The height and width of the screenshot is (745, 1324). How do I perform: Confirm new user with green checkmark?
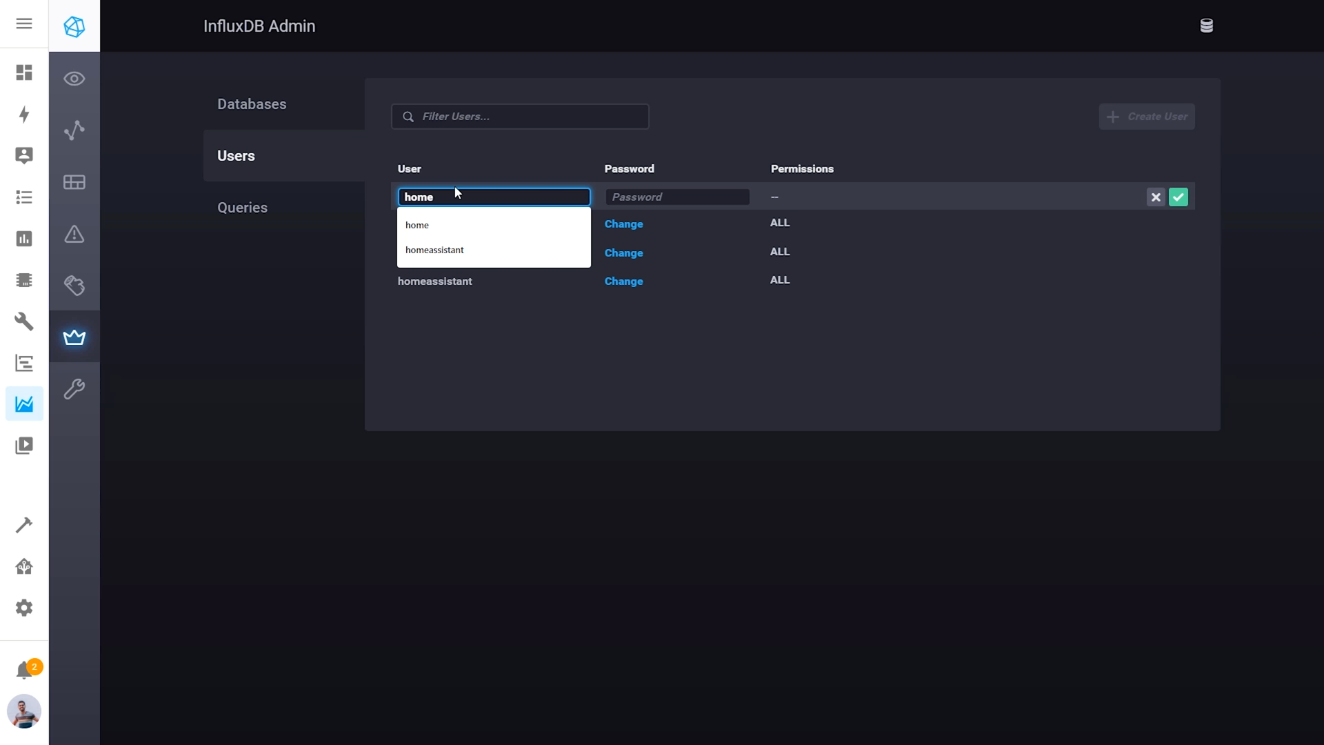point(1178,197)
